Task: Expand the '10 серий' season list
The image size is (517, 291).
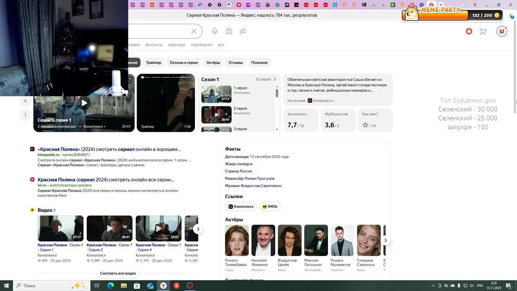Action: click(x=265, y=79)
